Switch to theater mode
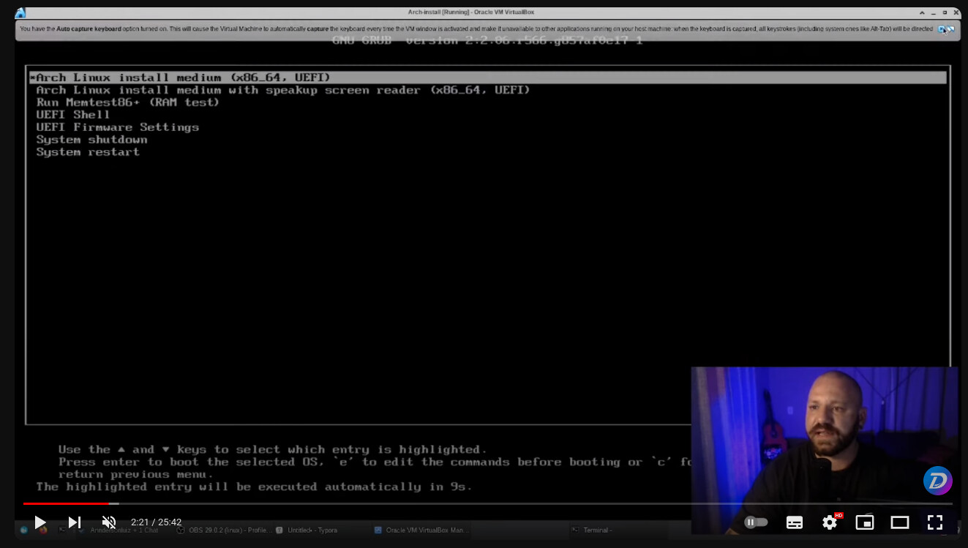This screenshot has height=548, width=968. (900, 522)
